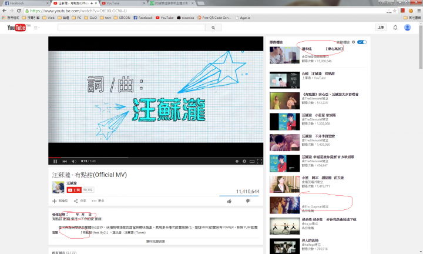Open the suggested video with 1,203,068 views
423x254 pixels.
click(x=284, y=122)
